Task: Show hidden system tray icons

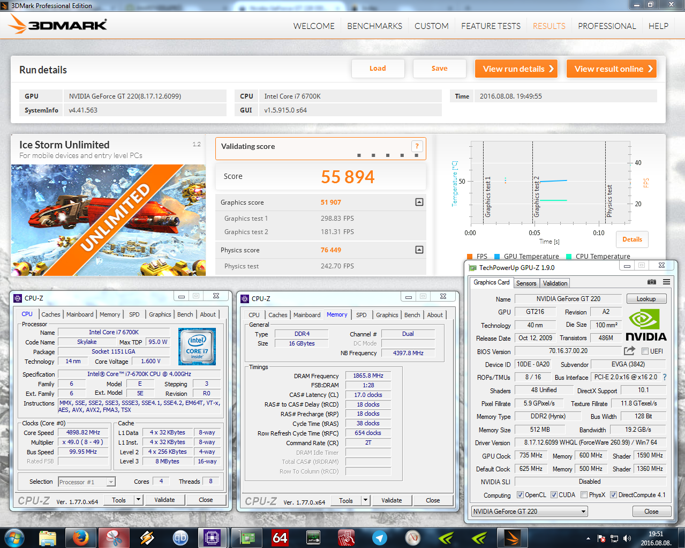Action: (588, 538)
